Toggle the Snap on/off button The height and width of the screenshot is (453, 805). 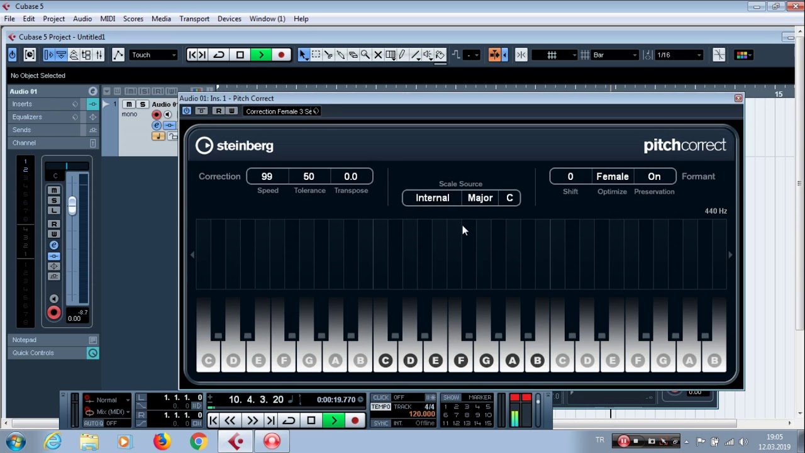(521, 55)
